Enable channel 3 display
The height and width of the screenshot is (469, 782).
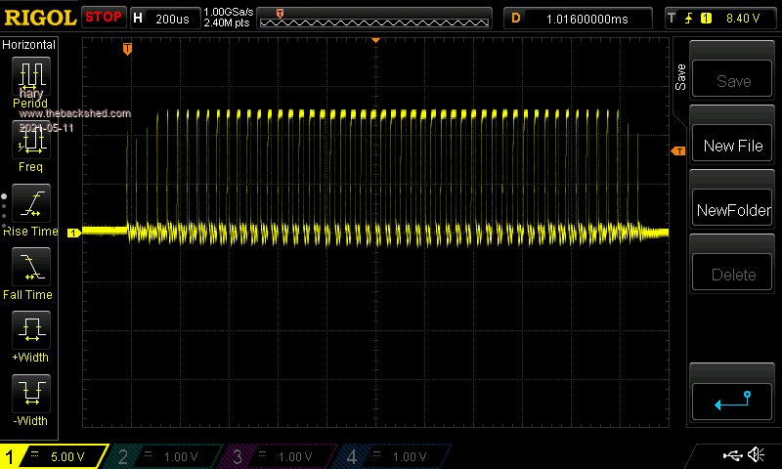(280, 456)
